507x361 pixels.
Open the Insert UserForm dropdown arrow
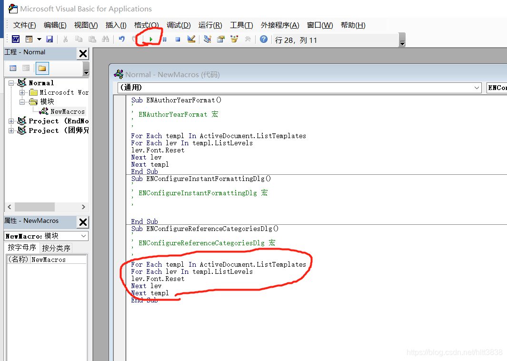tap(39, 39)
